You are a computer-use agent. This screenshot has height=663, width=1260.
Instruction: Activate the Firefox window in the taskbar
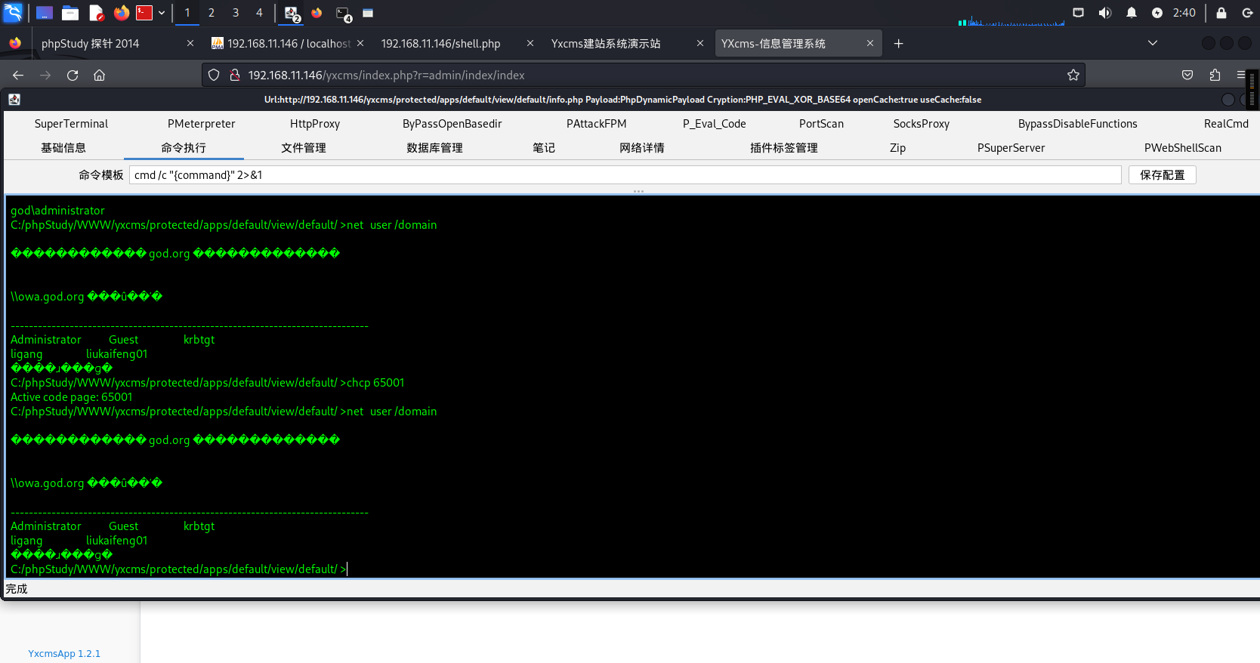317,13
